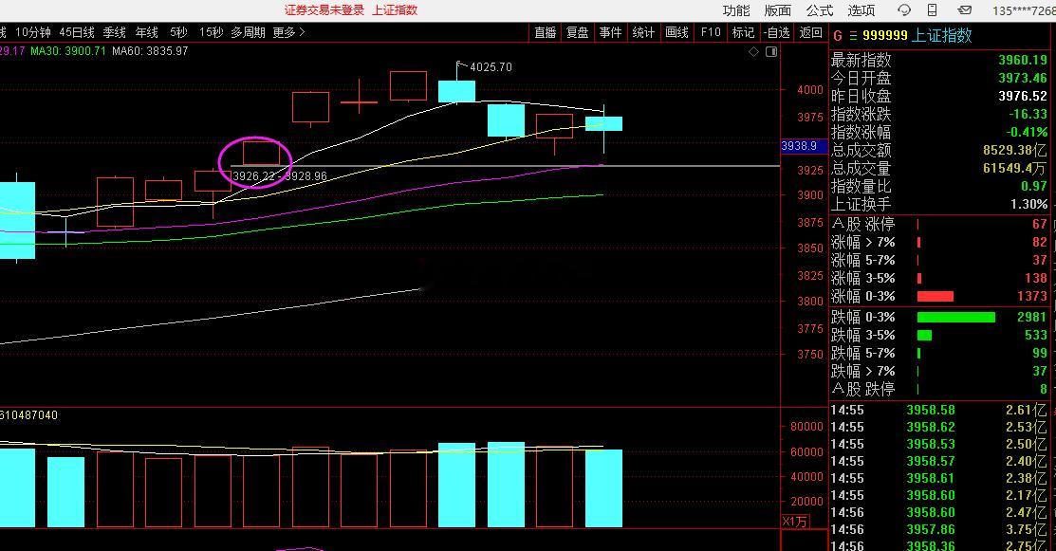The width and height of the screenshot is (1056, 551).
Task: Click the tick row with price 3957.86
Action: point(938,529)
